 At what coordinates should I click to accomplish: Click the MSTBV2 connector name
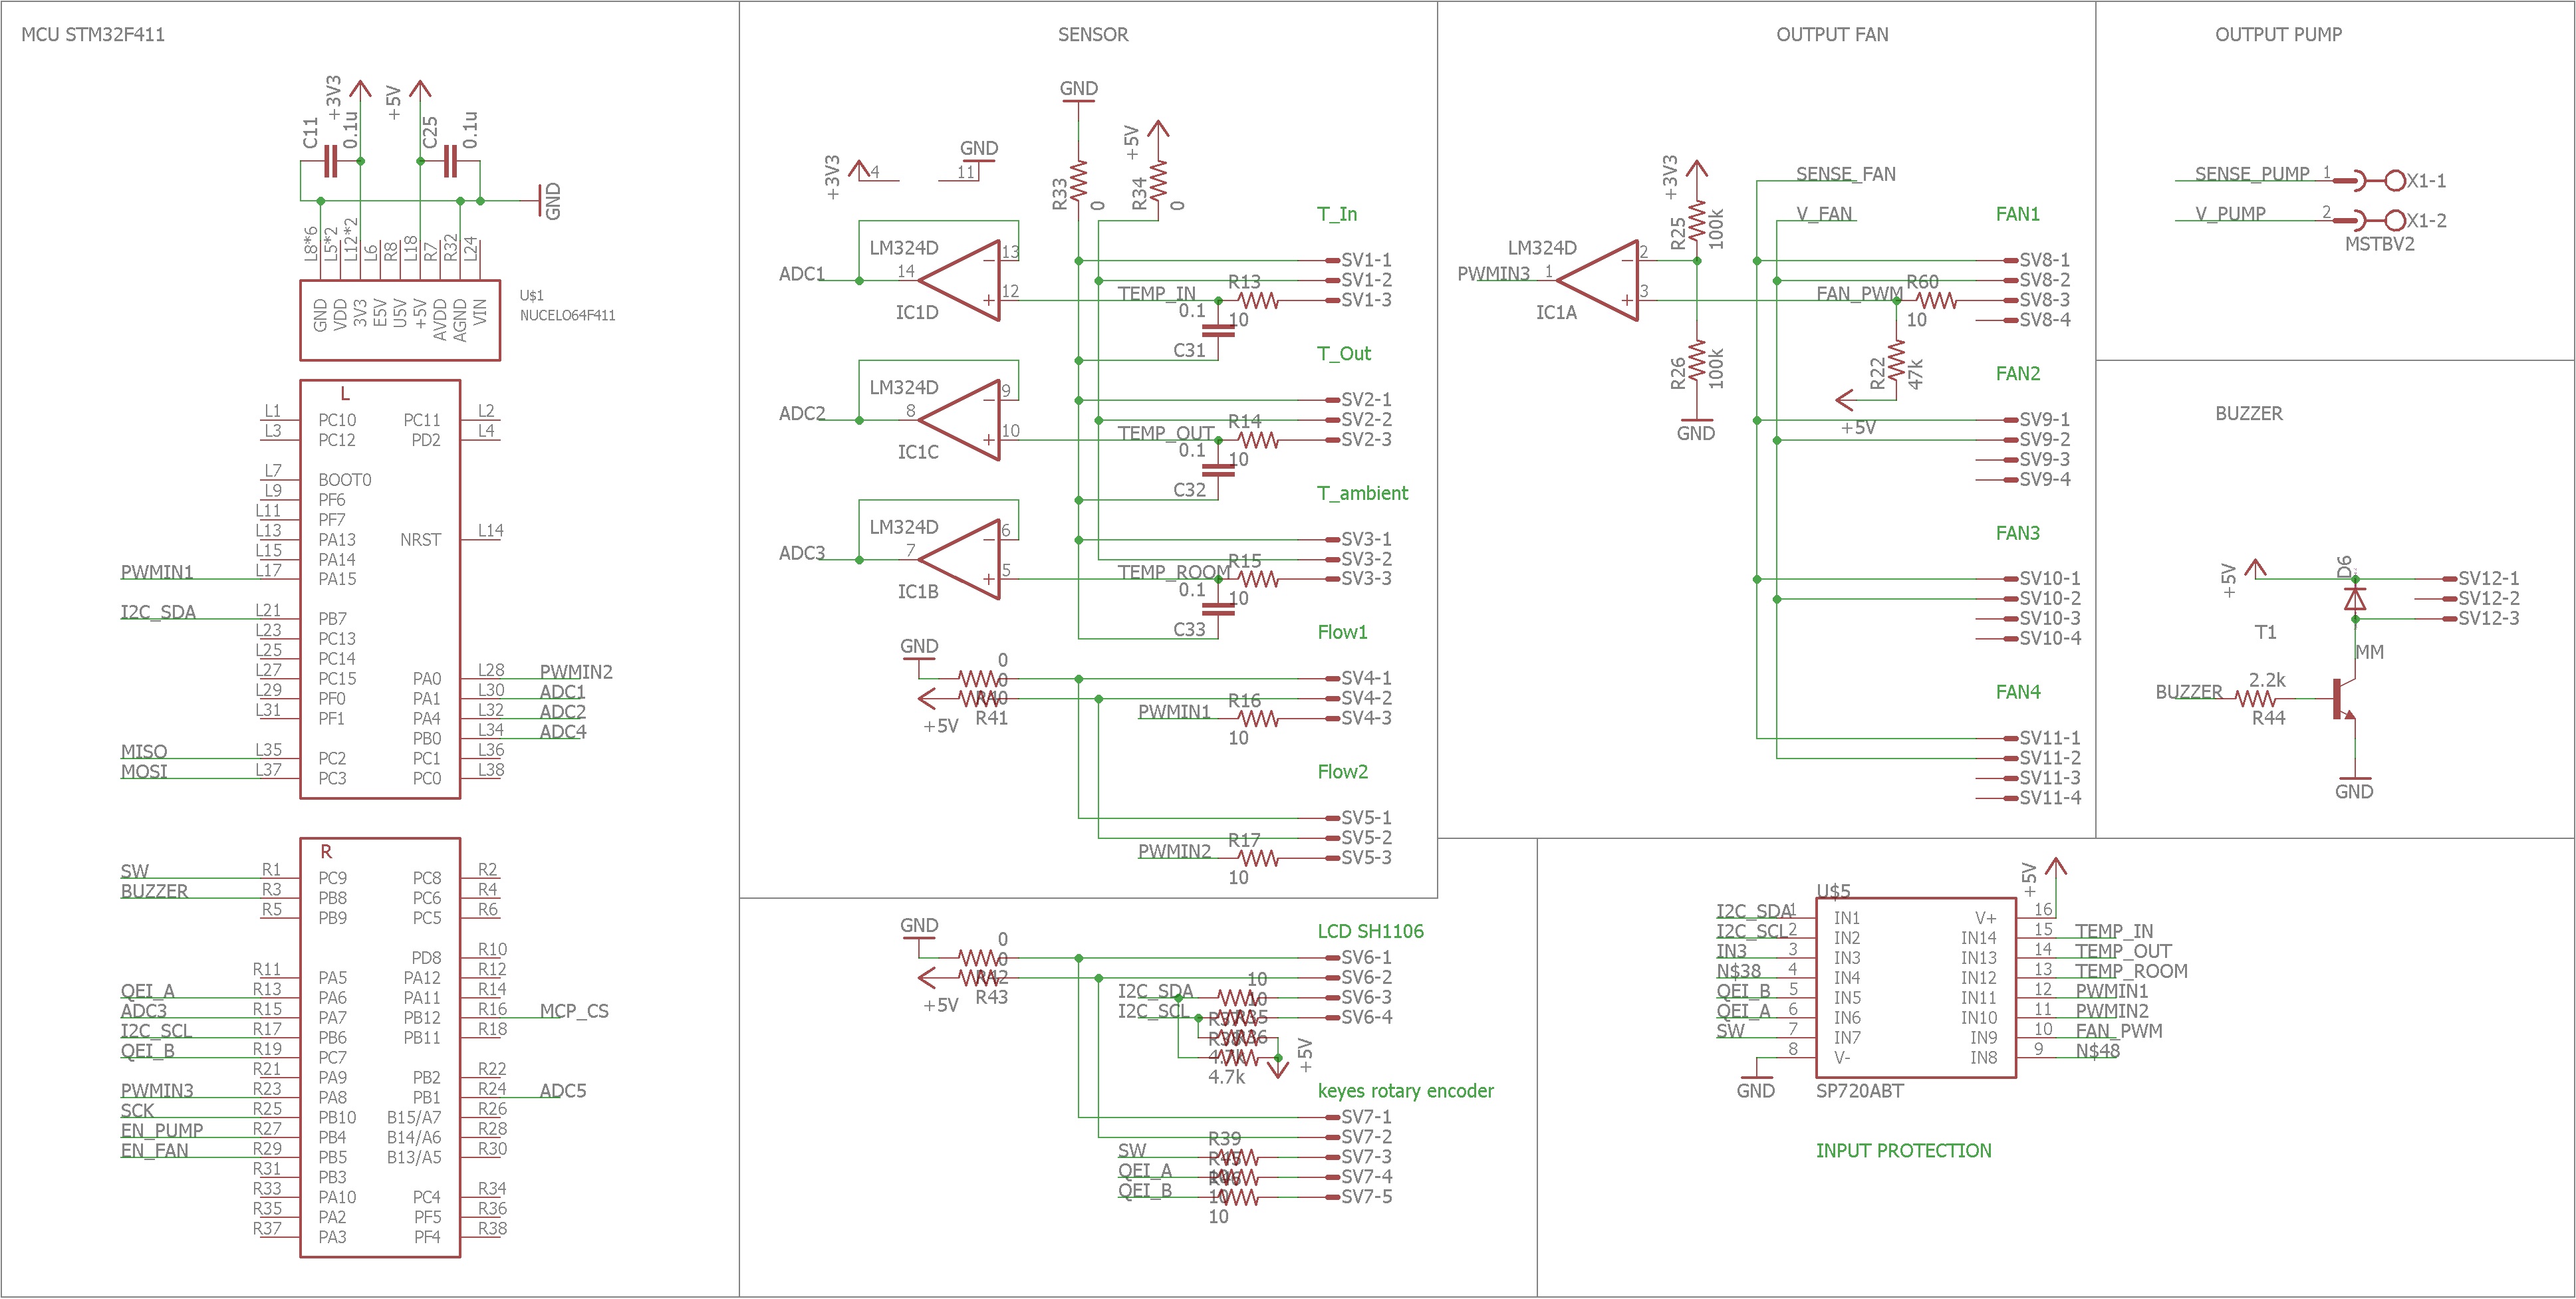pyautogui.click(x=2379, y=244)
